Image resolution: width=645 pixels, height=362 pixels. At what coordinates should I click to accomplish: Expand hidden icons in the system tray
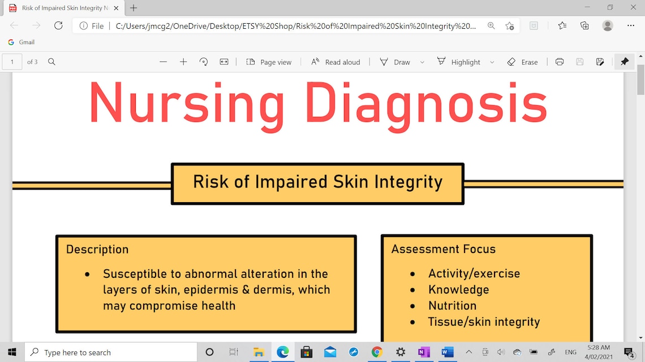(468, 352)
